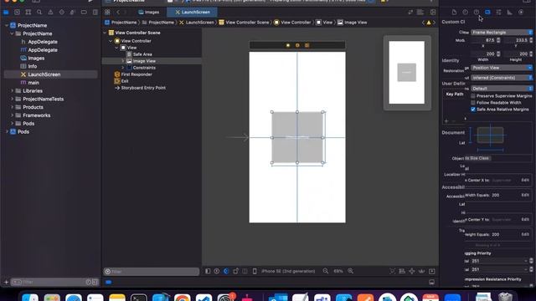The width and height of the screenshot is (536, 301).
Task: Open the Symbol navigator icon
Action: click(28, 13)
